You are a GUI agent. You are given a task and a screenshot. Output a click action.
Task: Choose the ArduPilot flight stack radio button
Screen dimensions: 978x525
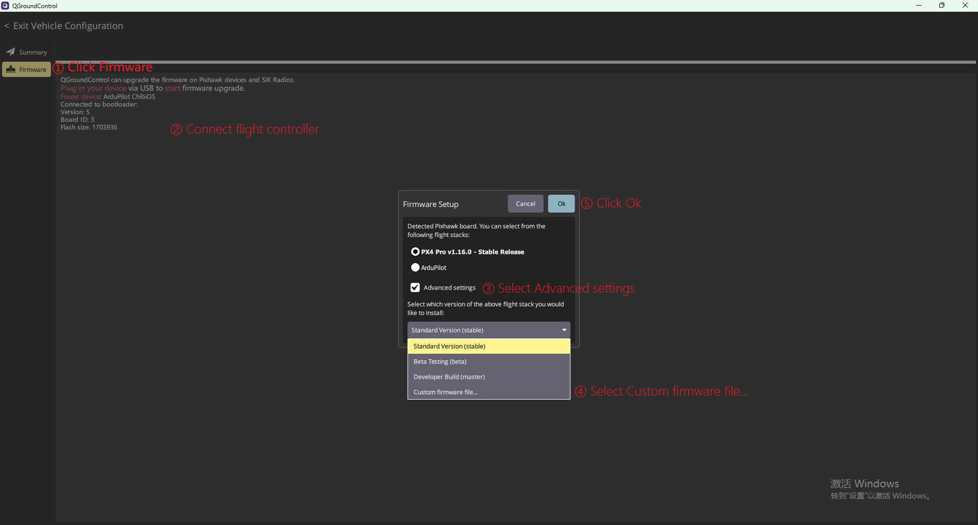pos(415,268)
